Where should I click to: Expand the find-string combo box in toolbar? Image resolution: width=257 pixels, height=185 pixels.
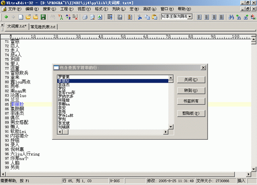[190, 17]
